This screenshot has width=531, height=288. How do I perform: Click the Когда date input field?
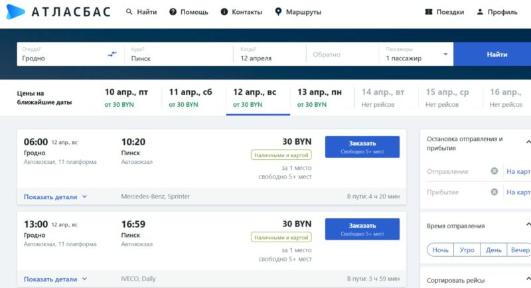pos(269,54)
